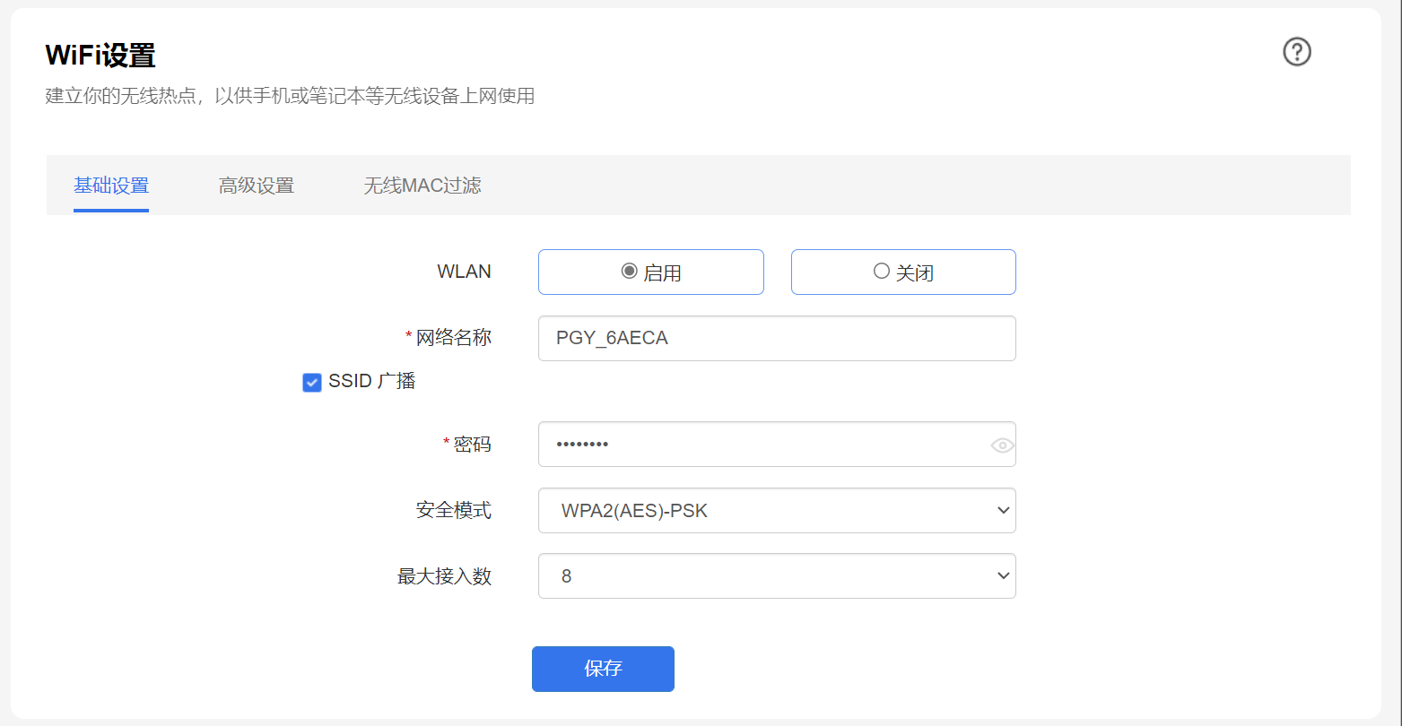This screenshot has width=1402, height=726.
Task: Uncheck the SSID 广播 checkbox
Action: 311,382
